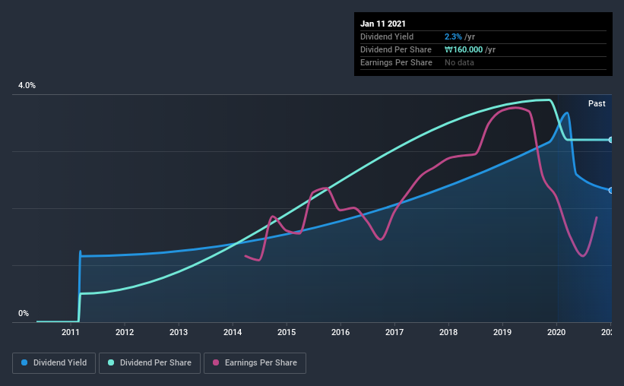Viewport: 624px width, 386px height.
Task: Click the 4.0% y-axis label
Action: 27,85
